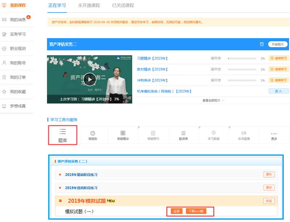Open 我的消息 in the sidebar
This screenshot has width=290, height=222.
[x=18, y=20]
